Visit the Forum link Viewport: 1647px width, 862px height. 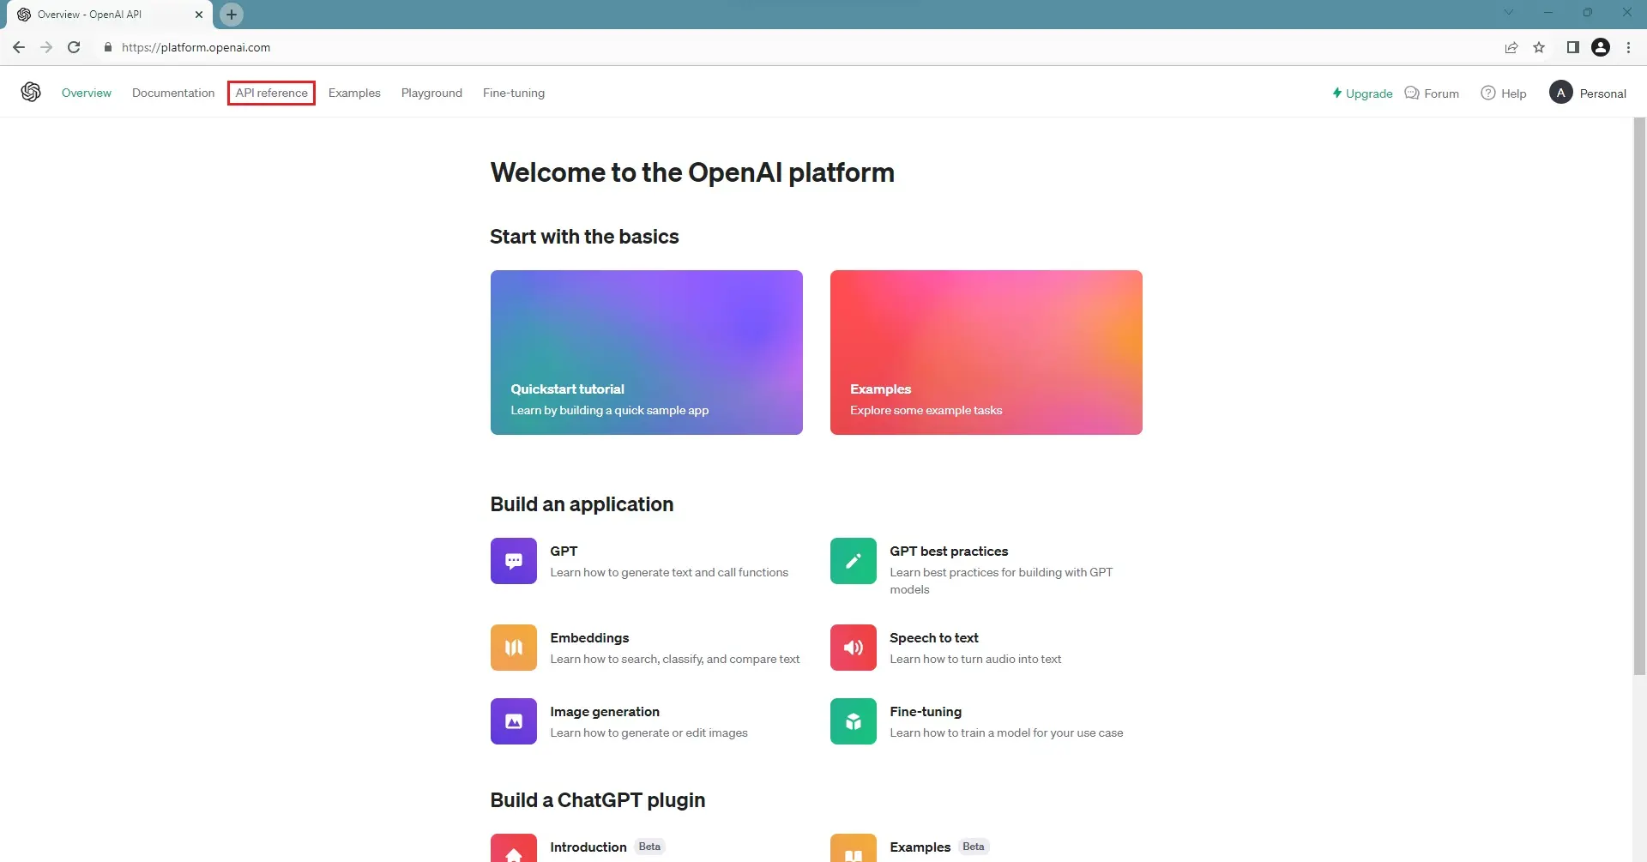[x=1432, y=93]
